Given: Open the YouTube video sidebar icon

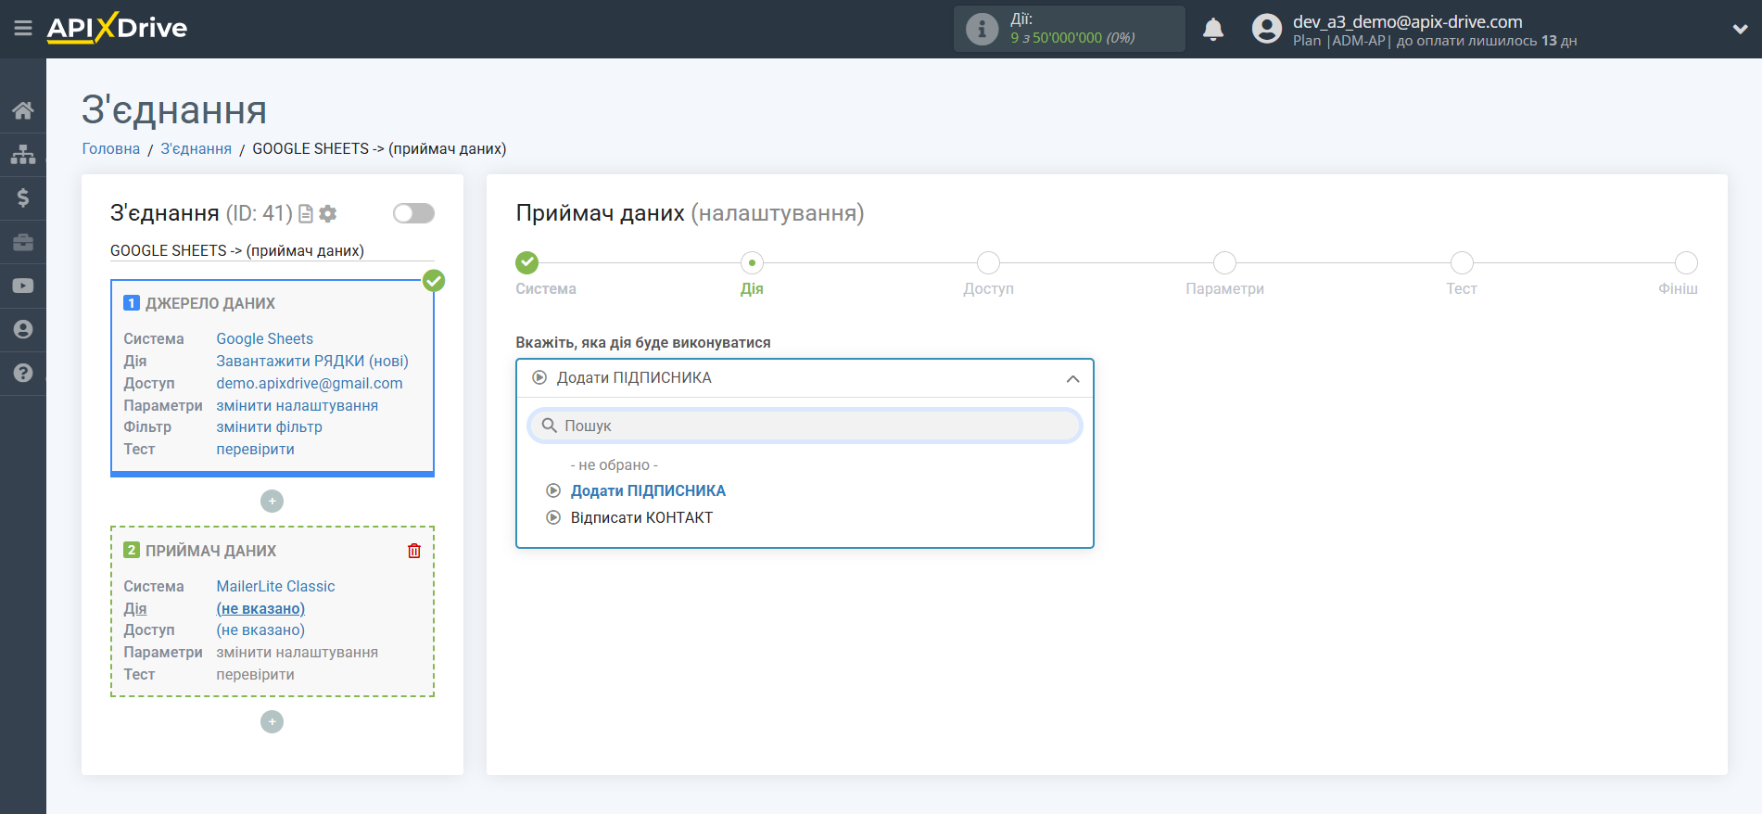Looking at the screenshot, I should coord(23,286).
